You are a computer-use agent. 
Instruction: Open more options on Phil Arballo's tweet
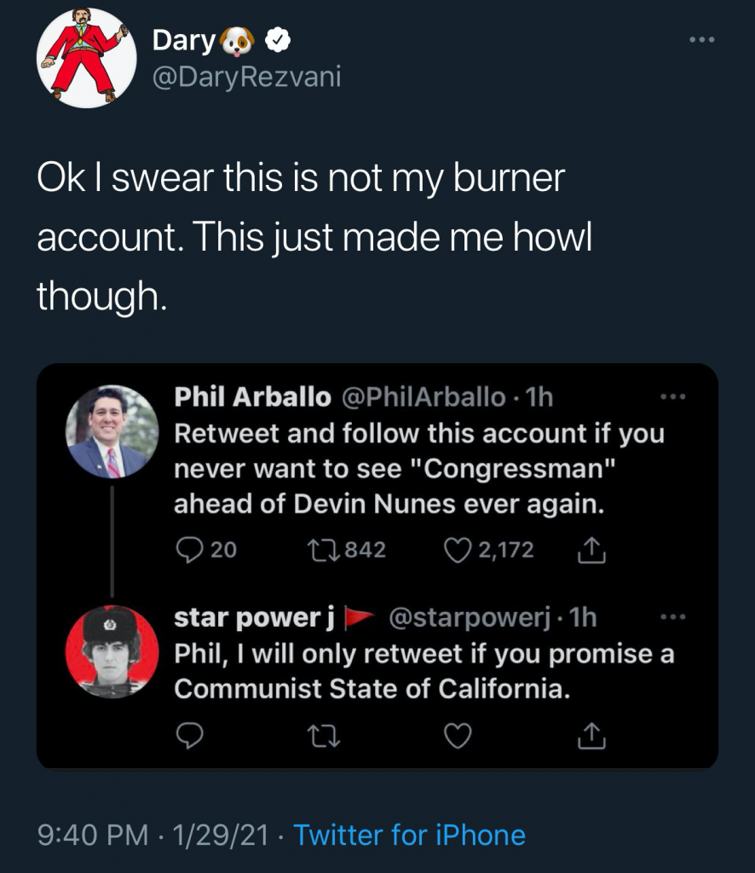pos(673,396)
